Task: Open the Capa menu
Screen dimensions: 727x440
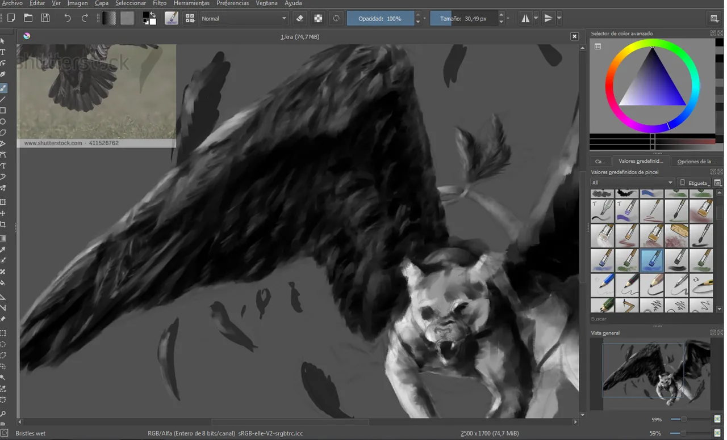Action: tap(102, 3)
